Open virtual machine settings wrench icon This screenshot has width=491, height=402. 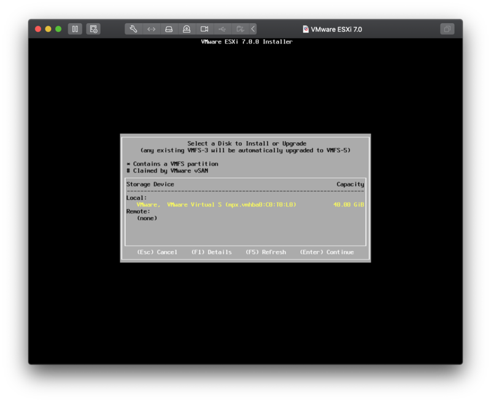(133, 29)
